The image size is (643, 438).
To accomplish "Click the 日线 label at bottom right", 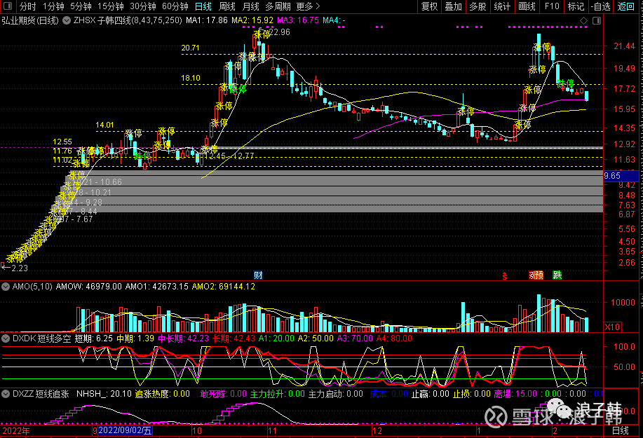I will pyautogui.click(x=621, y=431).
